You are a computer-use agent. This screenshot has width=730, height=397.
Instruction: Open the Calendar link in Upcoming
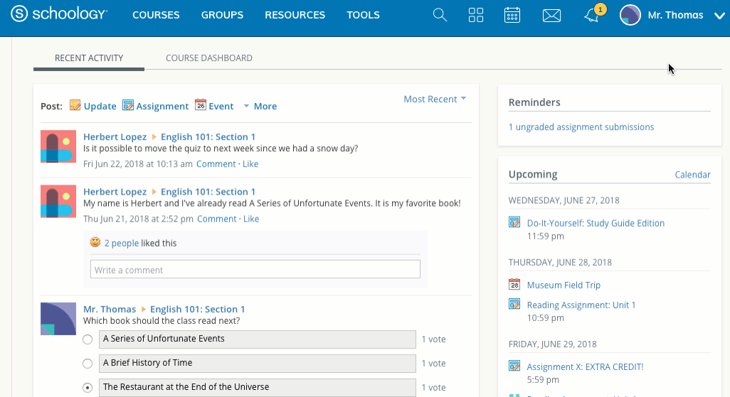tap(693, 175)
